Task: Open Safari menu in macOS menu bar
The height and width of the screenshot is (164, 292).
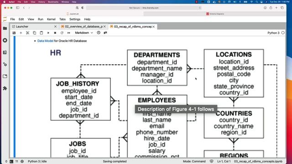Action: [11, 2]
